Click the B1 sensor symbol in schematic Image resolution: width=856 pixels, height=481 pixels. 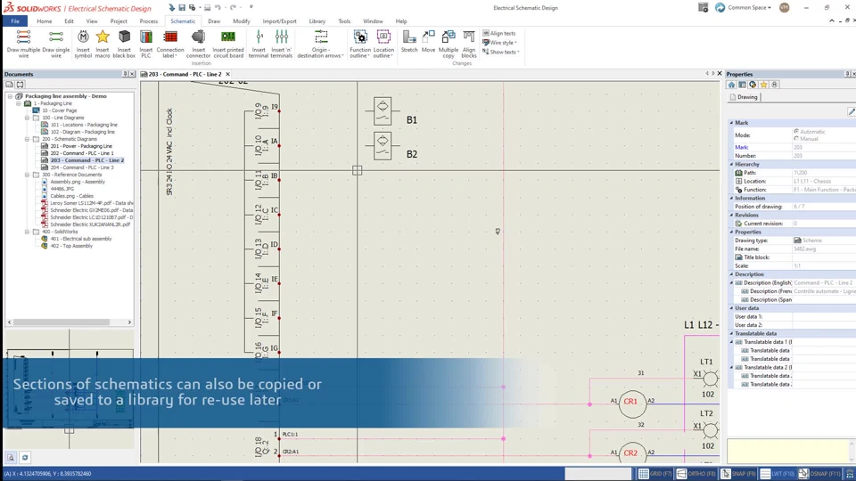point(383,111)
